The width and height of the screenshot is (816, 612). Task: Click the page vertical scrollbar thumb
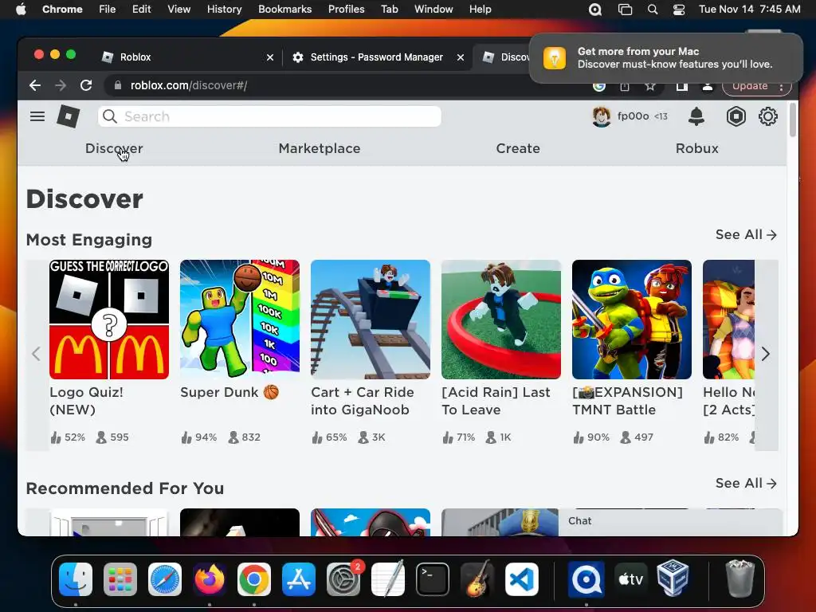coord(793,120)
